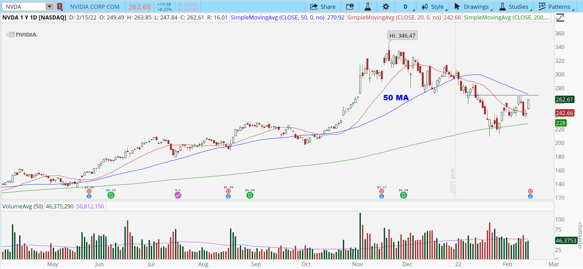Click the $0.04 dividend icon near Dec

[404, 195]
